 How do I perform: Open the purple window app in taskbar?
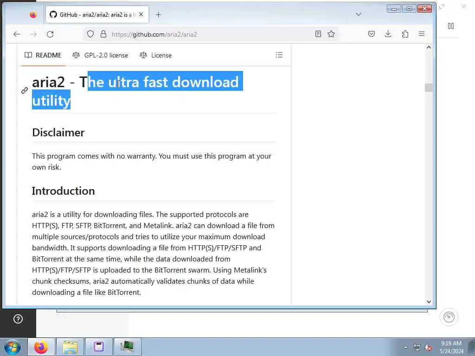pos(98,347)
